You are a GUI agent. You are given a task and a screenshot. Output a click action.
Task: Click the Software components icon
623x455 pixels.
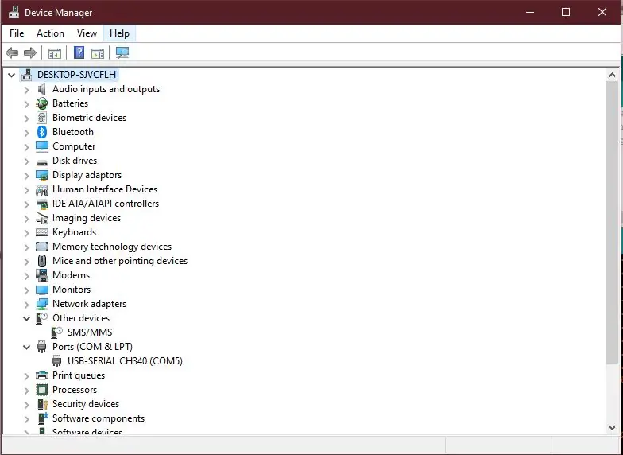[x=43, y=418]
